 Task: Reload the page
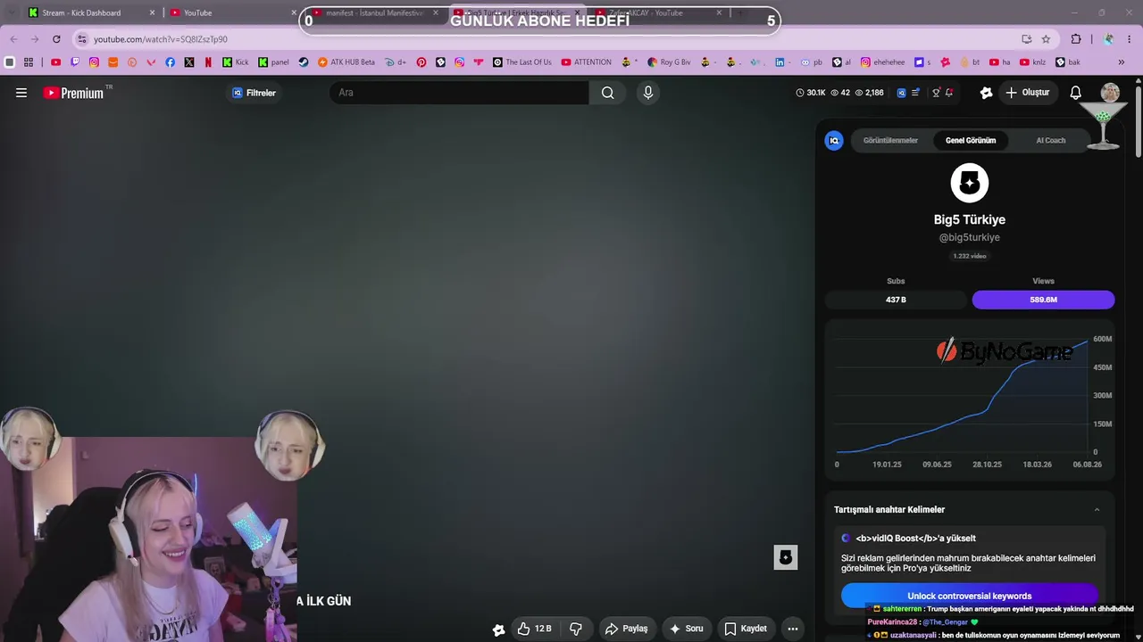(56, 39)
